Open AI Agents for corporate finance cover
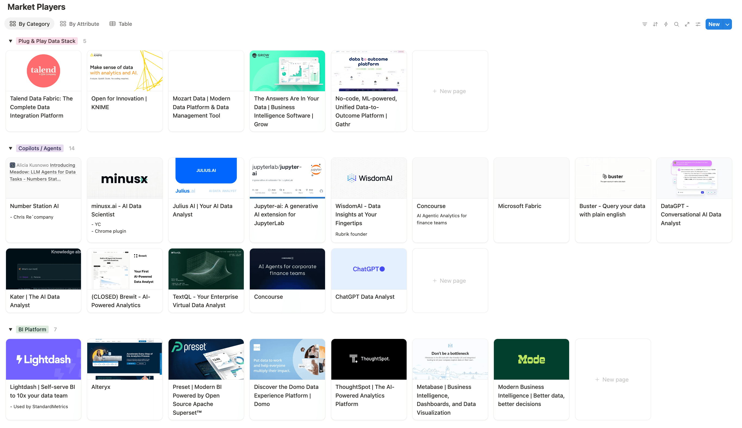 point(287,269)
